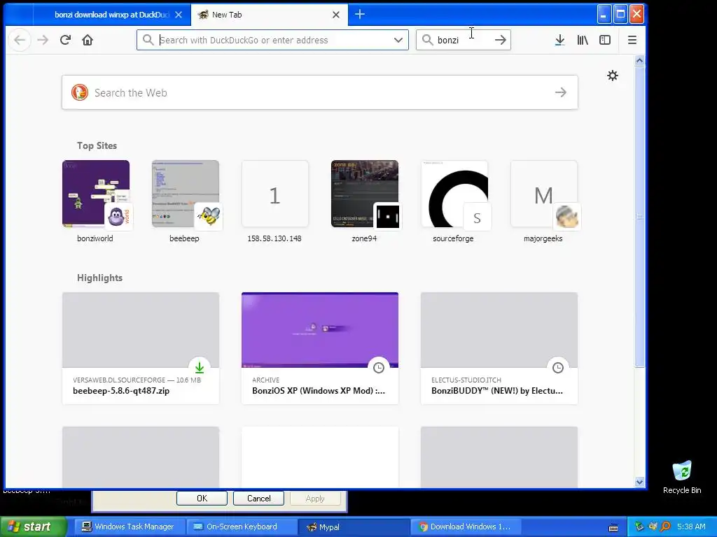Click OK in the background dialog

point(202,498)
